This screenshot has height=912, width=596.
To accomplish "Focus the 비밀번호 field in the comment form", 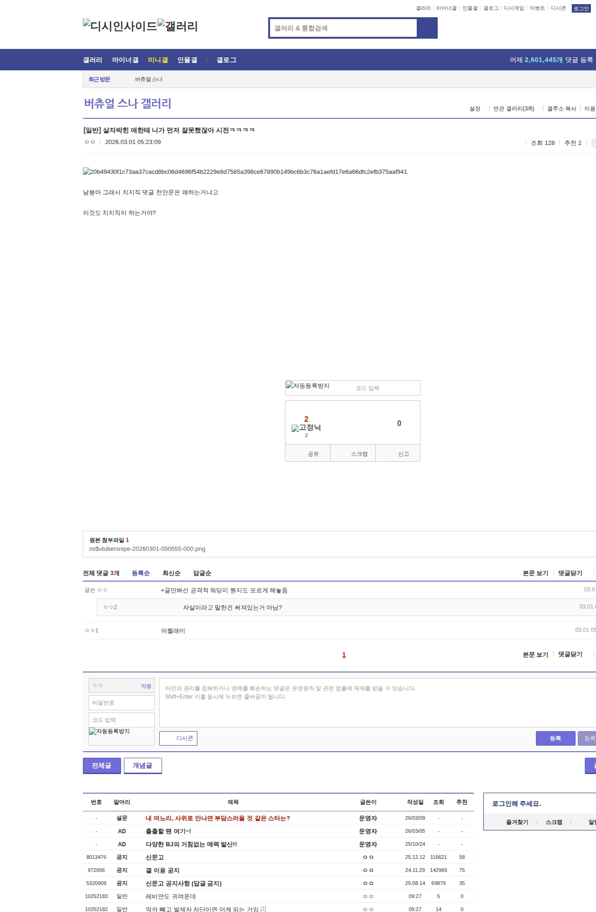I will (122, 703).
